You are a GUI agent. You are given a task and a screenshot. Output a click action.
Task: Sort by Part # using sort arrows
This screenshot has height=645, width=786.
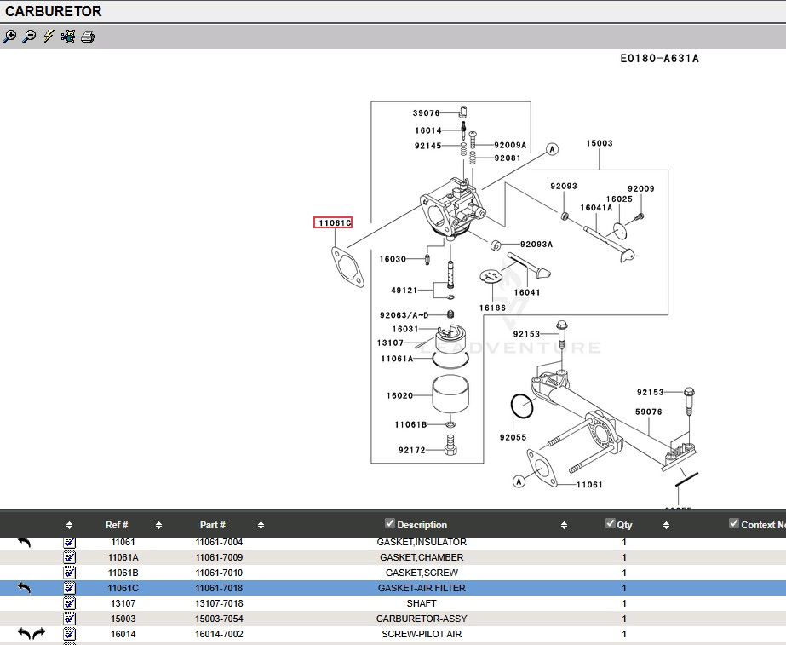click(x=261, y=526)
